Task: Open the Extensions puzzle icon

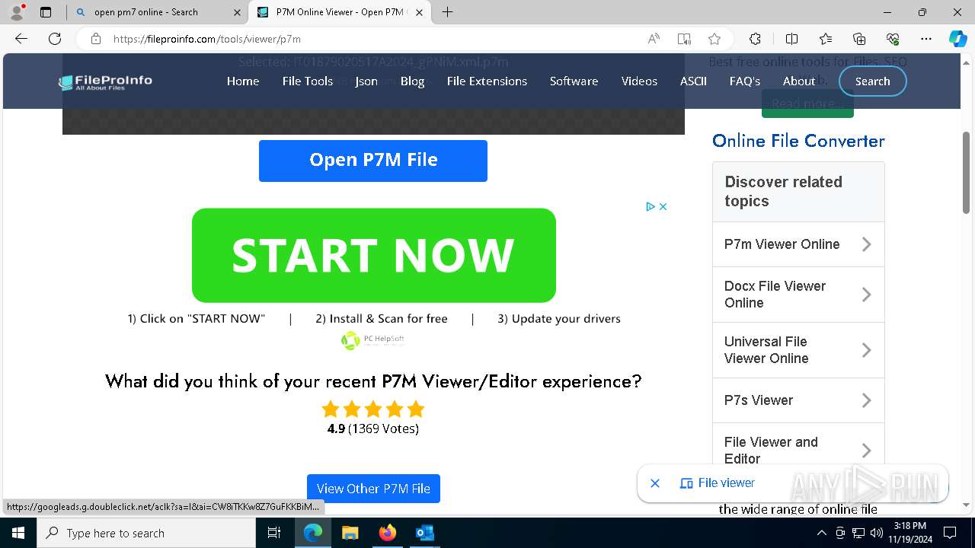Action: pos(755,39)
